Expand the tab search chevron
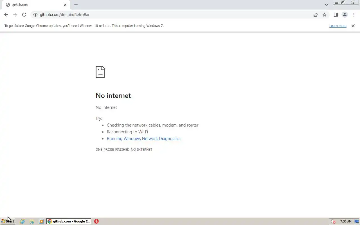Viewport: 360px width, 225px height. 326,5
